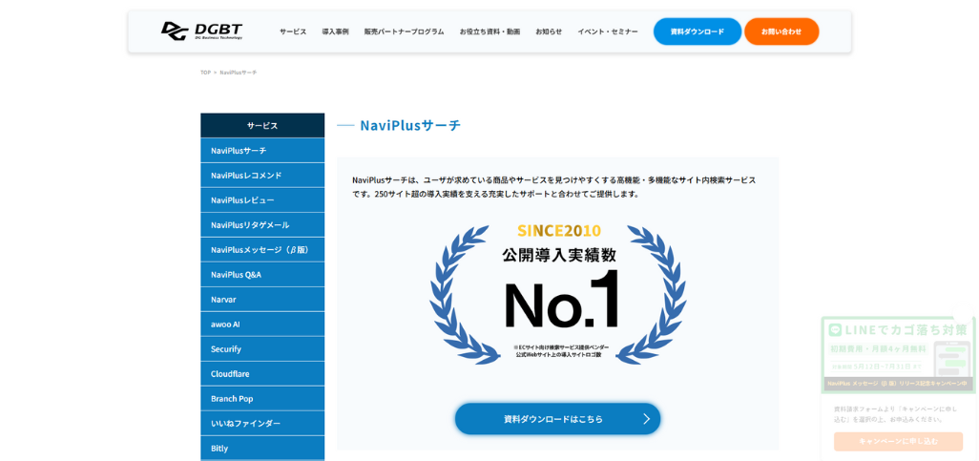Open いいねファインダー in the sidebar

[262, 423]
